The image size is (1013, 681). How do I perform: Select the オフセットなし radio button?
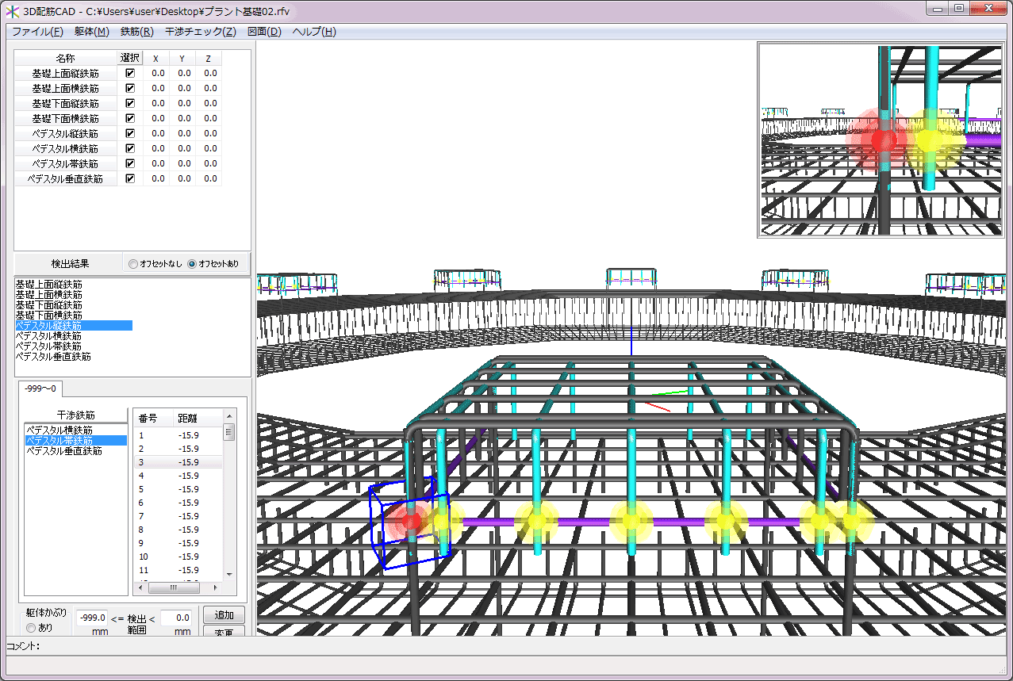pyautogui.click(x=132, y=264)
